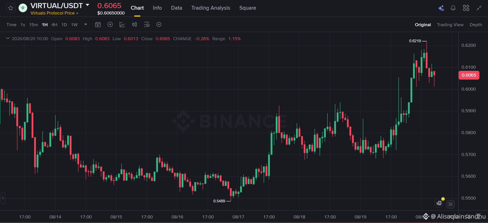Select the 1H interval
Screen dimensions: 488x223
[45, 25]
